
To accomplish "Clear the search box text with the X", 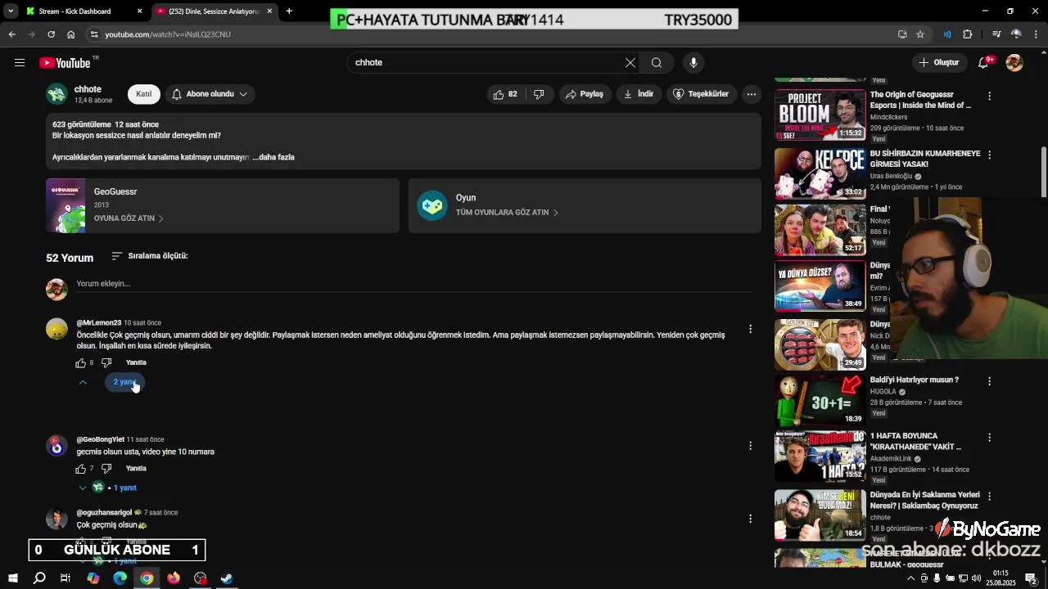I will pyautogui.click(x=630, y=63).
